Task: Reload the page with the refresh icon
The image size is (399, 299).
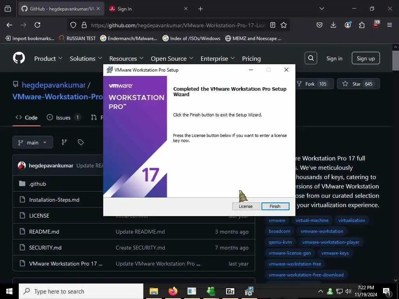Action: 37,25
